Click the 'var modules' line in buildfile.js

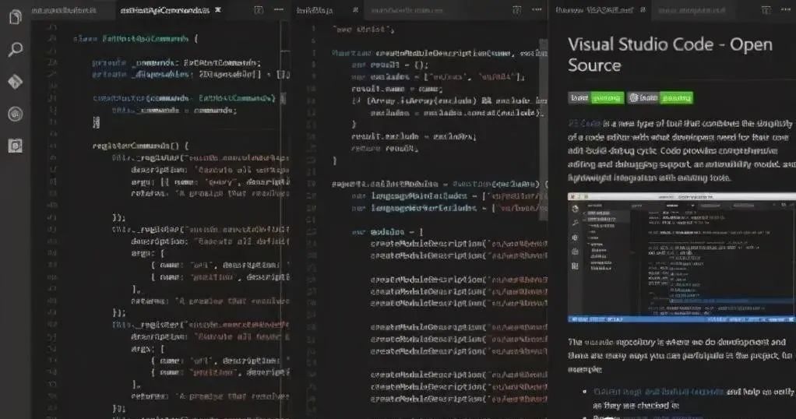point(387,232)
